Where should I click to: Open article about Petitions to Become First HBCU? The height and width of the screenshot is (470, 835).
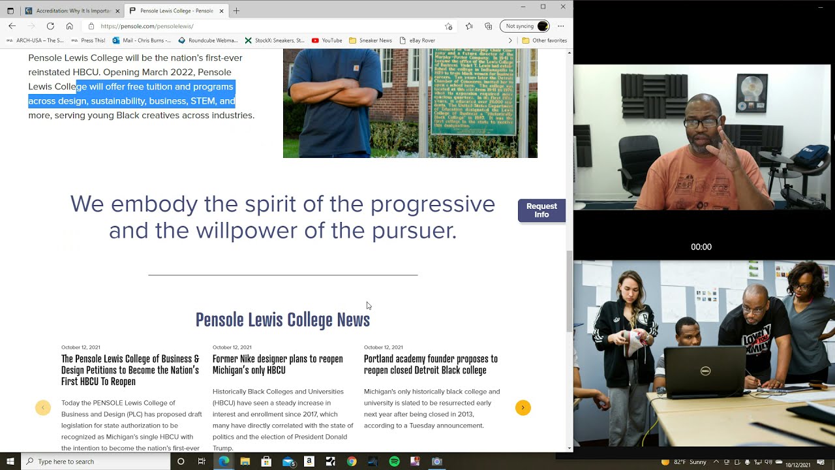(x=131, y=370)
